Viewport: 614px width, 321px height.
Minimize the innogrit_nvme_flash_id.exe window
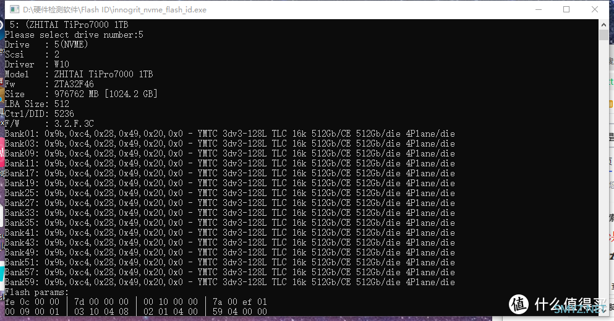[x=539, y=9]
